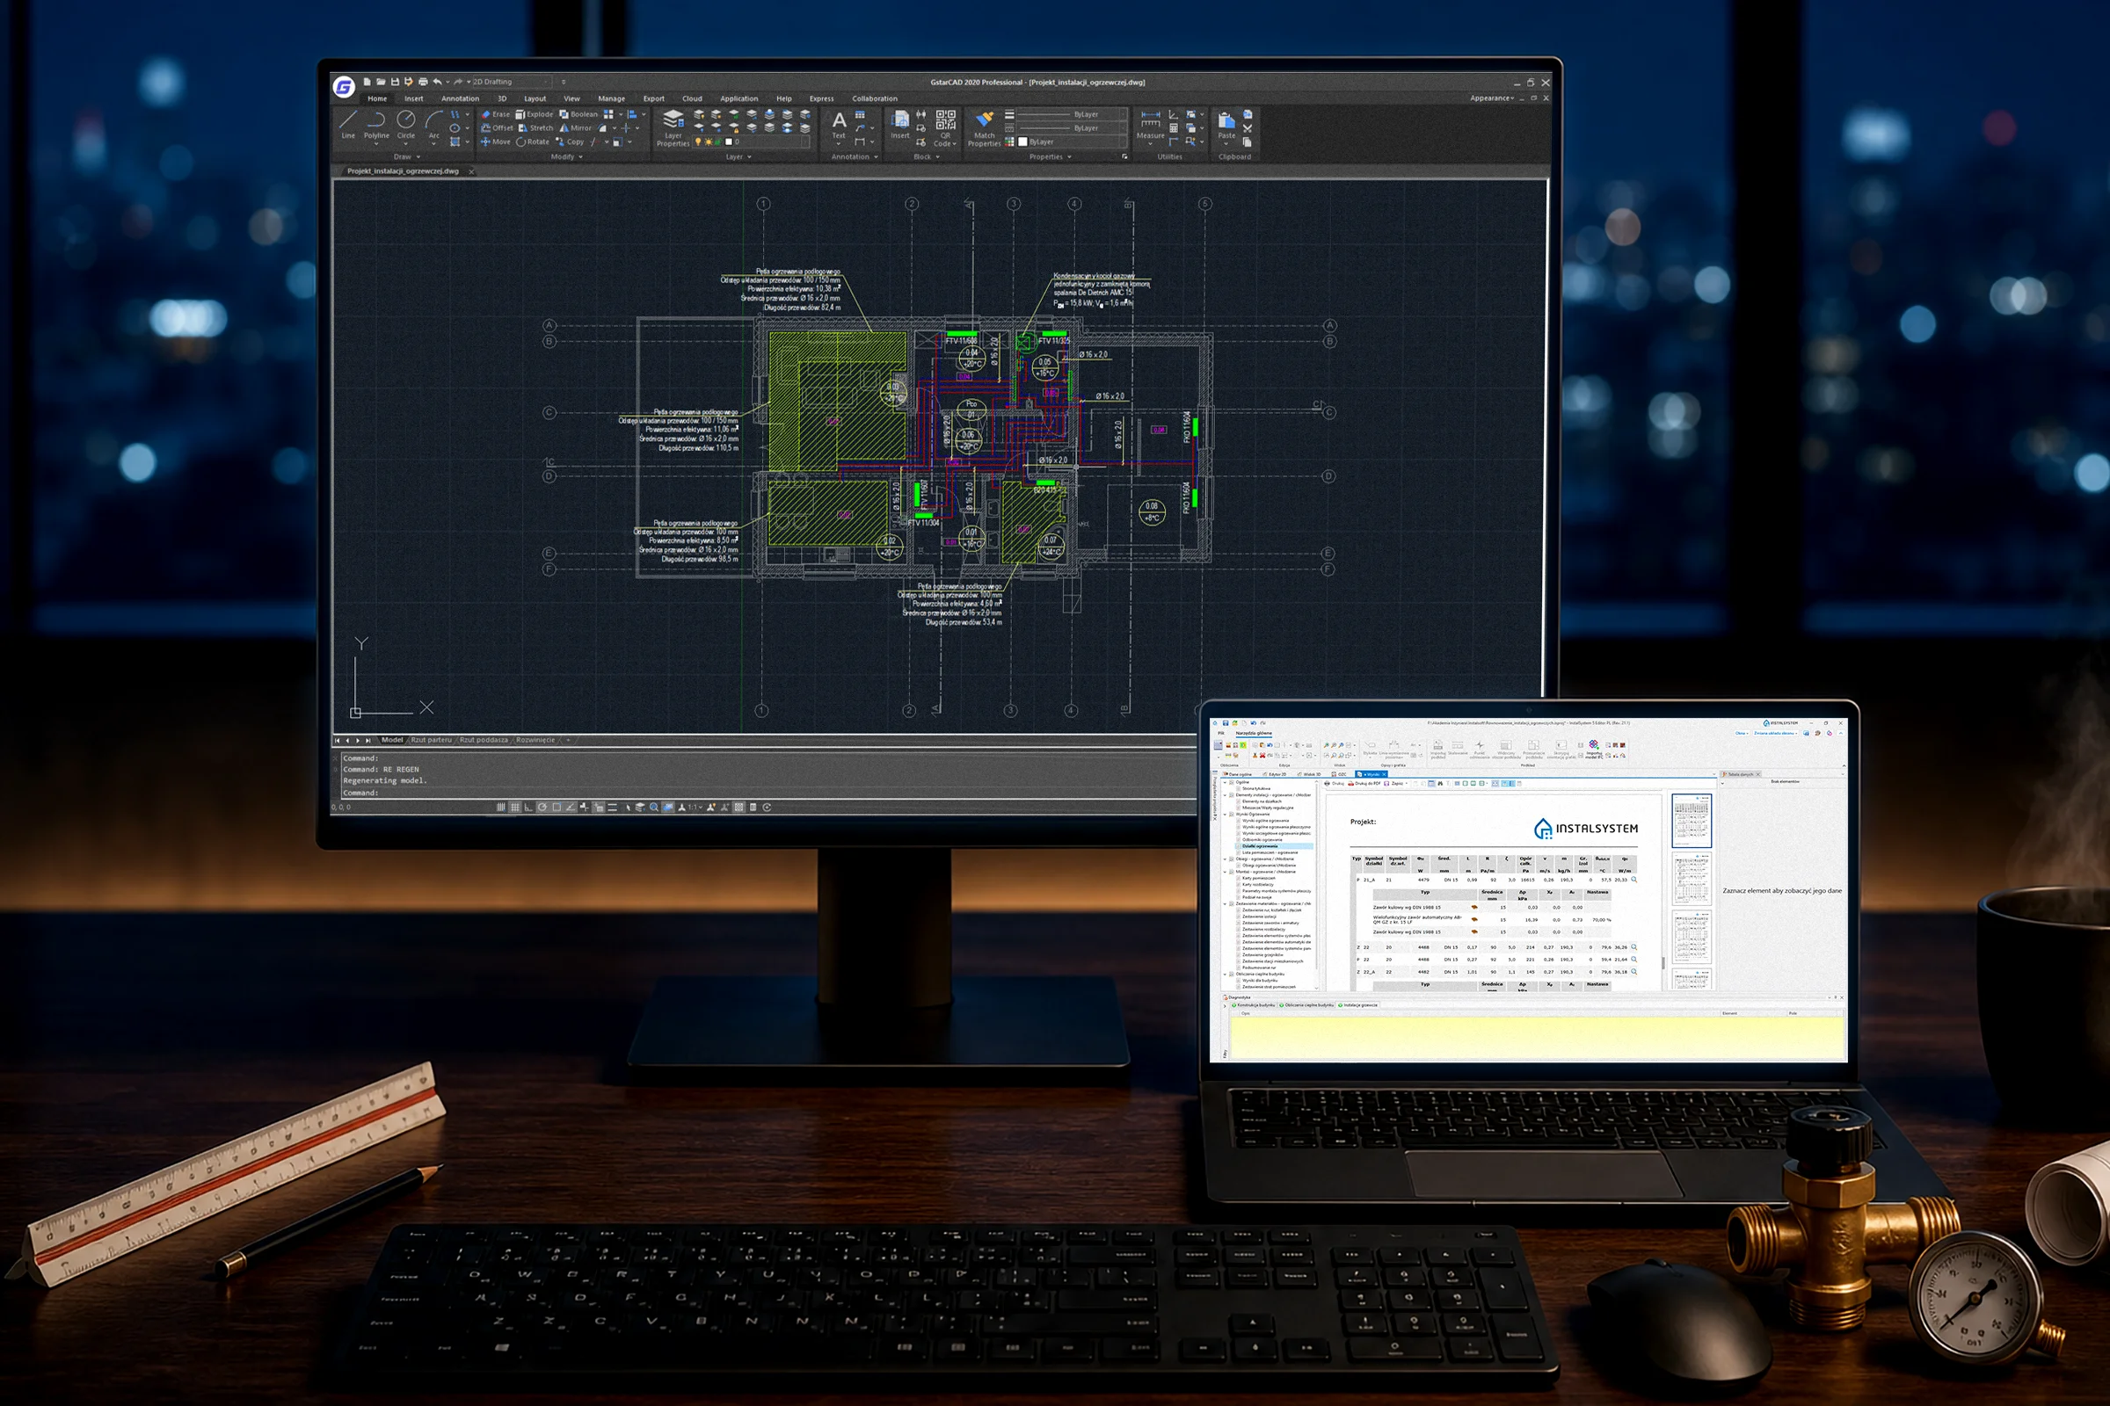The image size is (2110, 1406).
Task: Click the Explode tool
Action: 534,114
